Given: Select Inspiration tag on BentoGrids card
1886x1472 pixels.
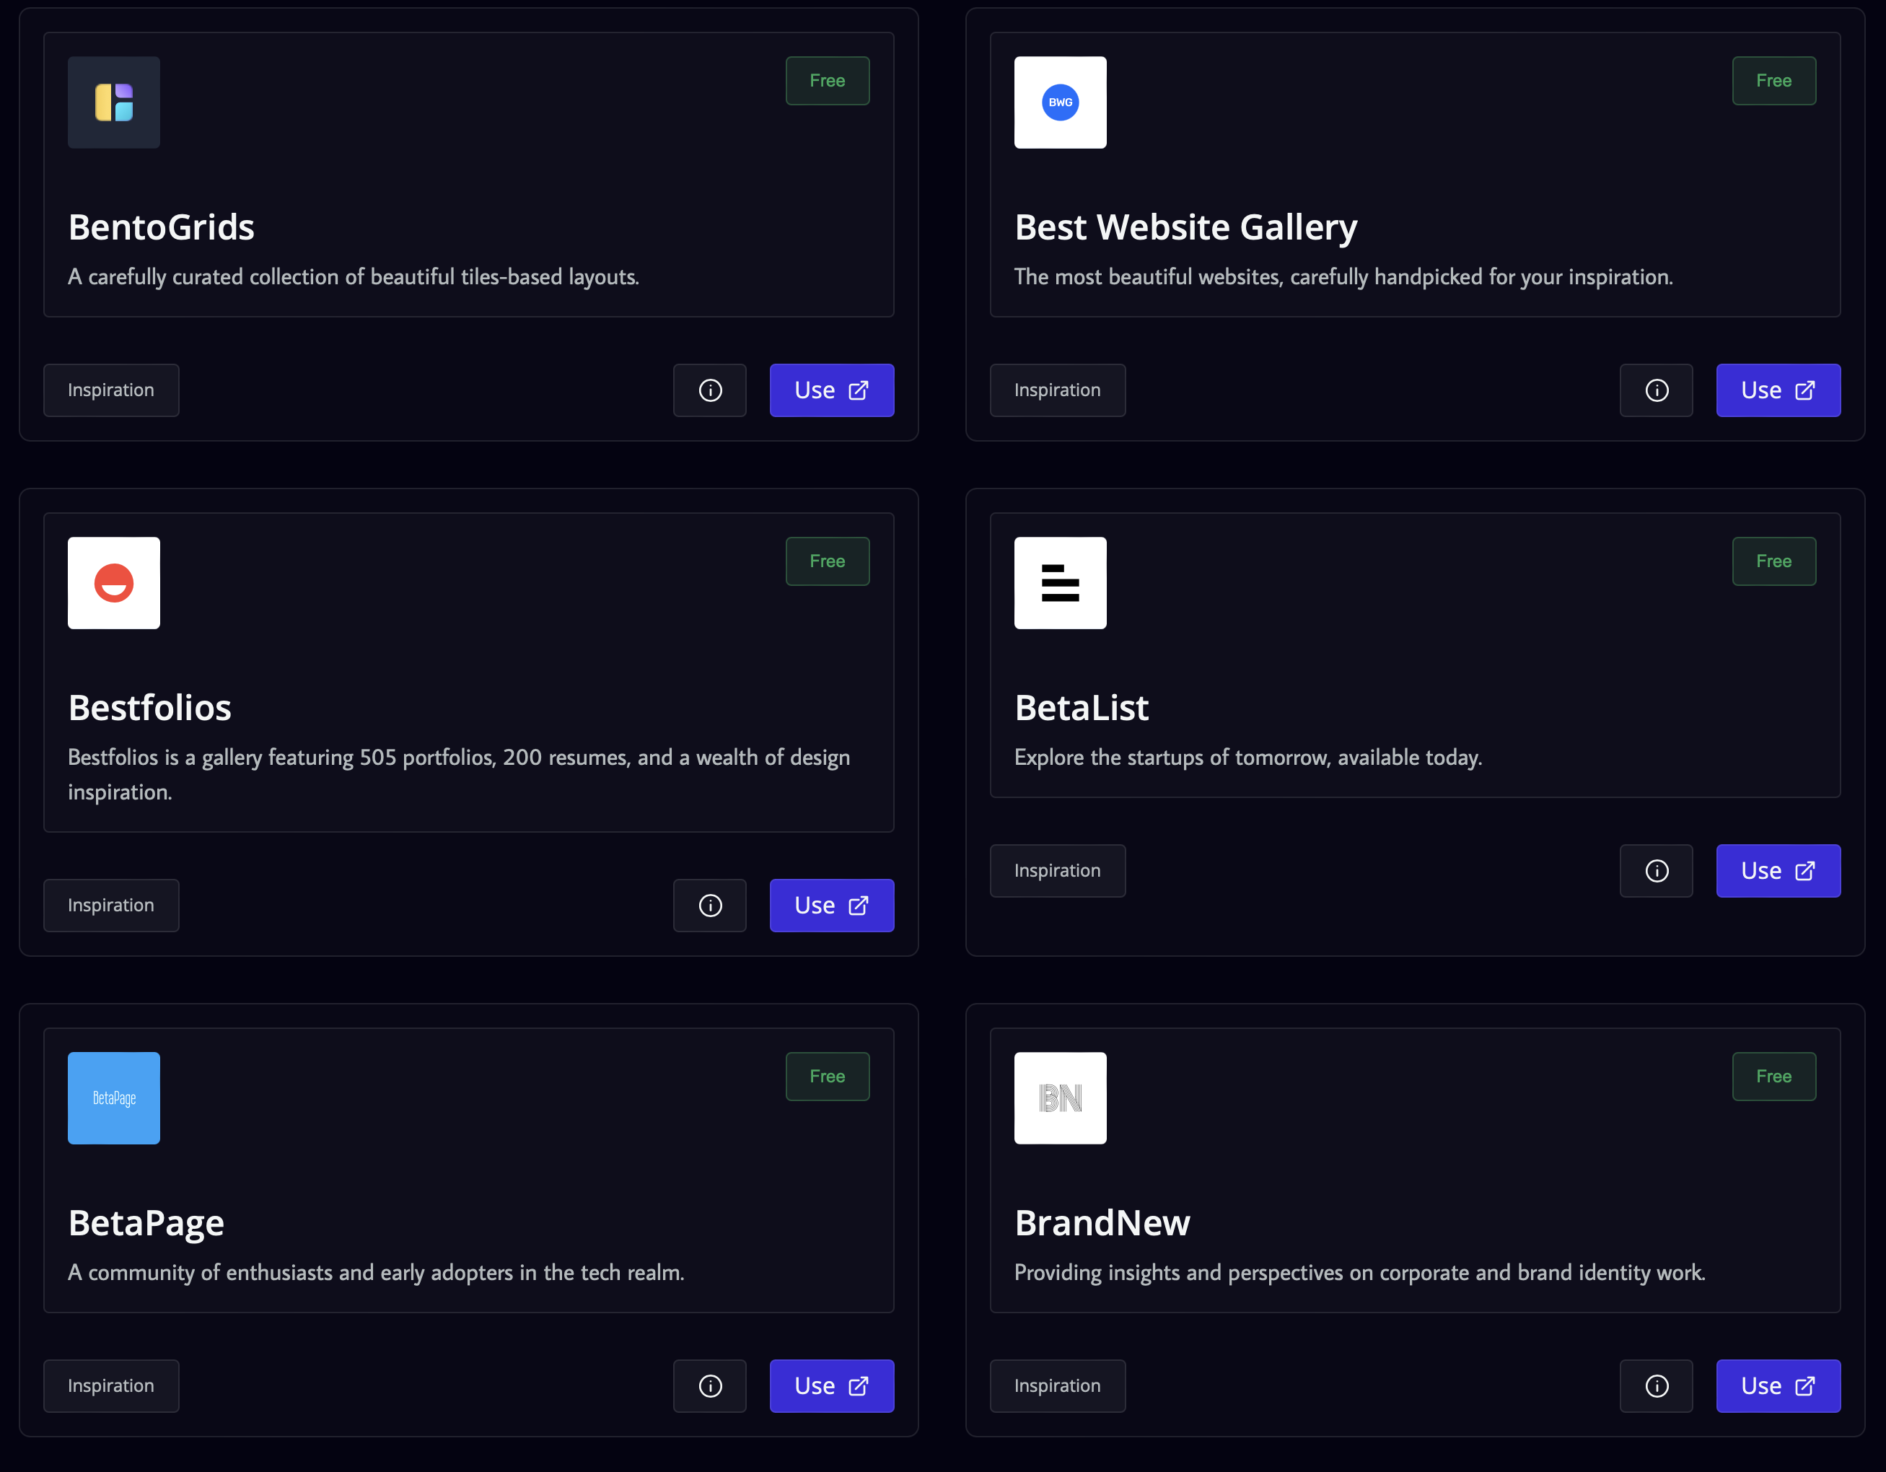Looking at the screenshot, I should click(111, 390).
